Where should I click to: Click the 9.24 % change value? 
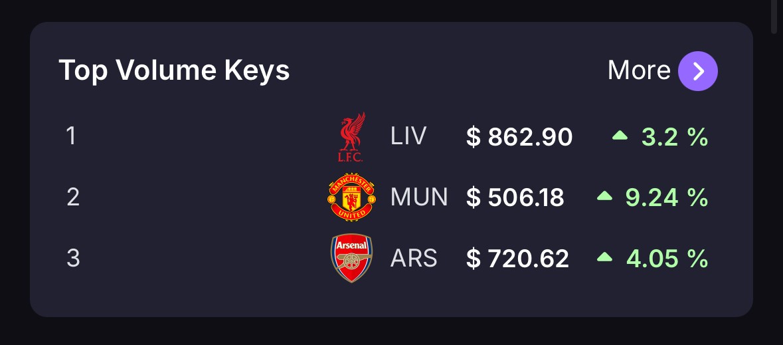(667, 198)
